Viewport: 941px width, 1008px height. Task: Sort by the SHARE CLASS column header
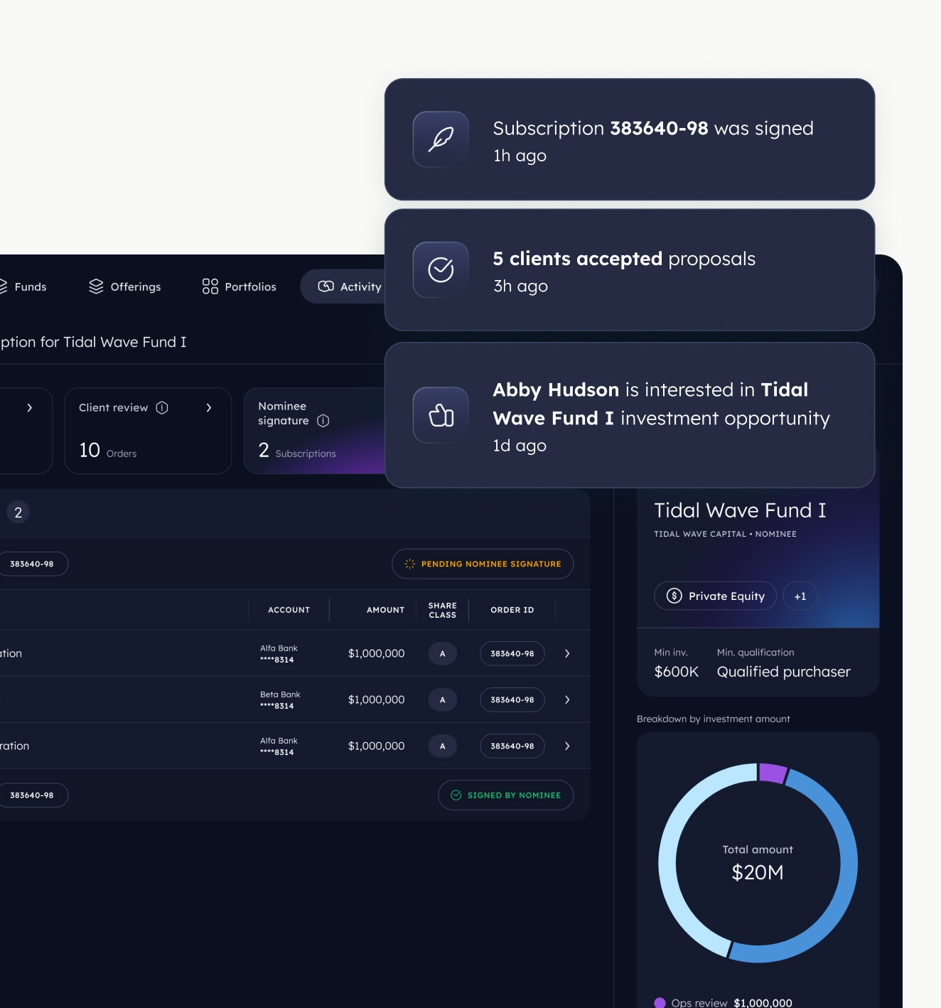tap(443, 611)
